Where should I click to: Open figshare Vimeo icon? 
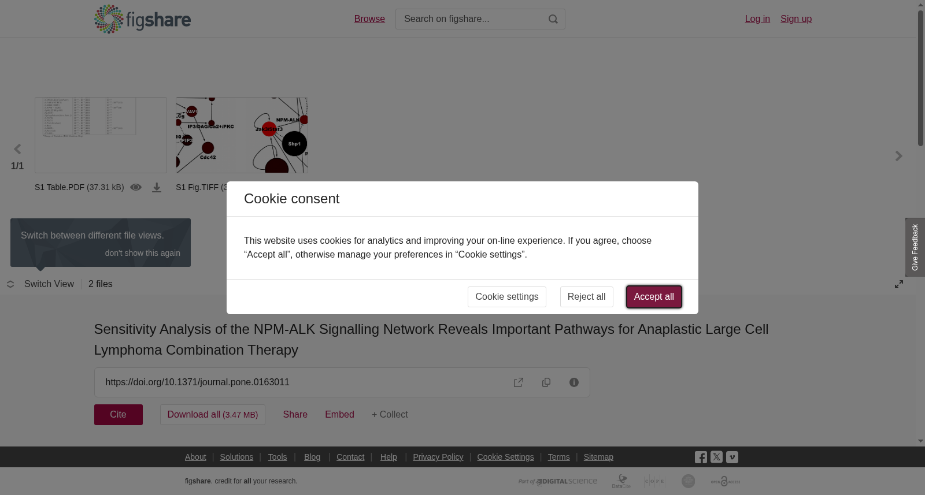tap(732, 457)
